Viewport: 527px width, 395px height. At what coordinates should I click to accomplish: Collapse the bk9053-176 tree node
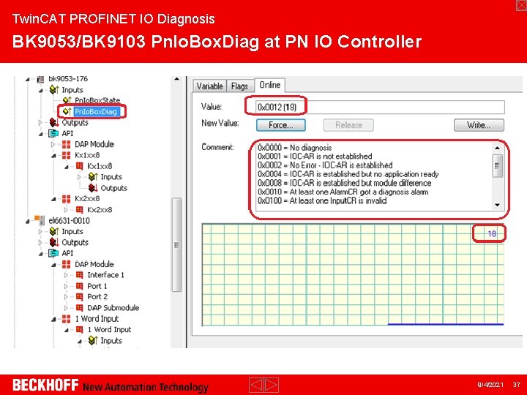tap(28, 80)
